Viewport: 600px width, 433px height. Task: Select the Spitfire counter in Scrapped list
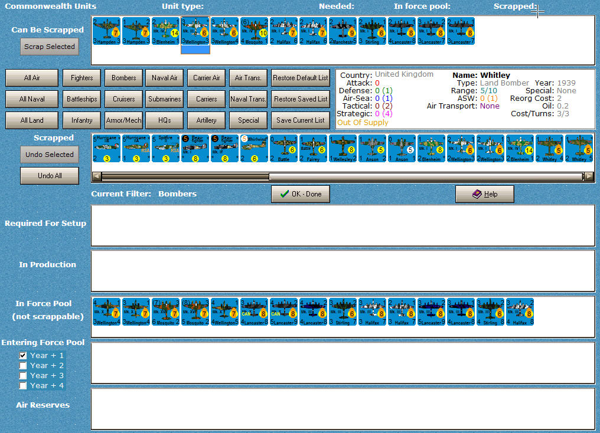click(166, 148)
